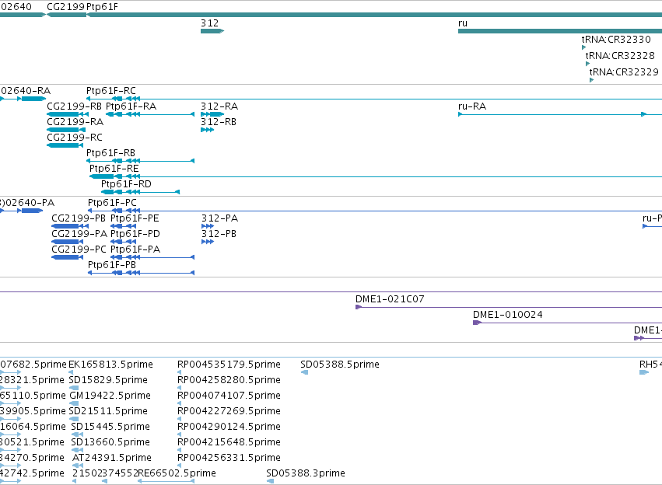Select the CG2199-RA transcript label
662x485 pixels.
point(75,122)
